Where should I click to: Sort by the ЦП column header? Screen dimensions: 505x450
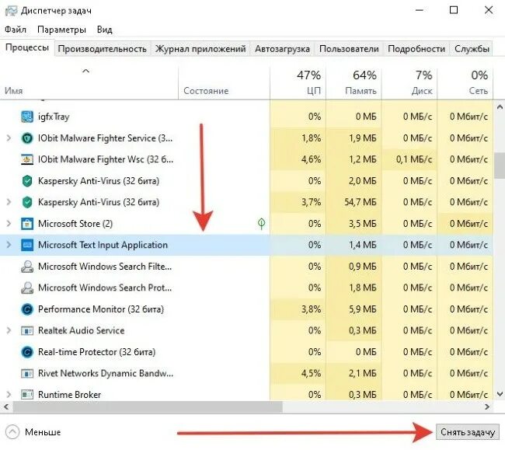298,83
